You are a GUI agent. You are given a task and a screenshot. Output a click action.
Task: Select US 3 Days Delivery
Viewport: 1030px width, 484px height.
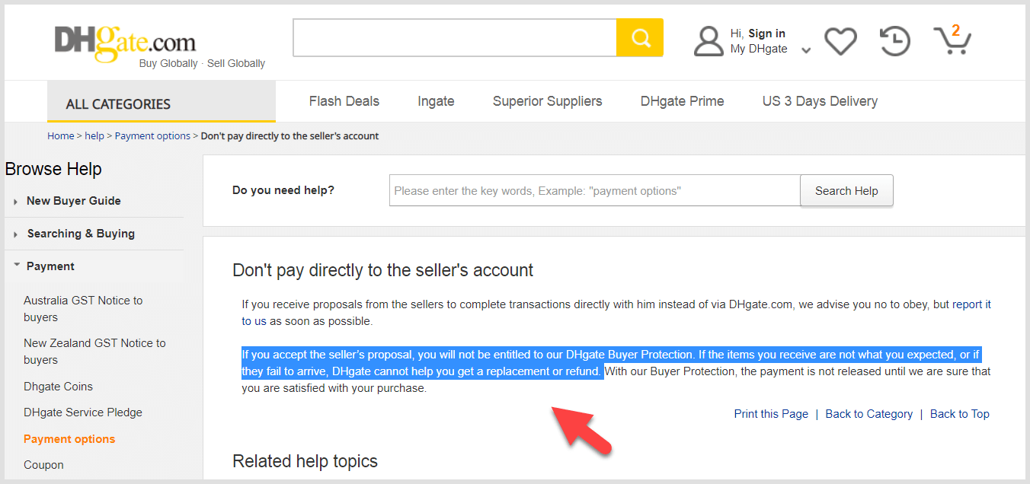(x=820, y=100)
